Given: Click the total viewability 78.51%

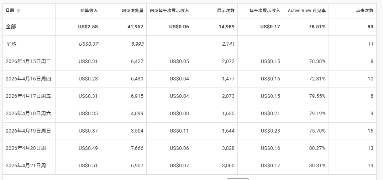Looking at the screenshot, I should [317, 27].
